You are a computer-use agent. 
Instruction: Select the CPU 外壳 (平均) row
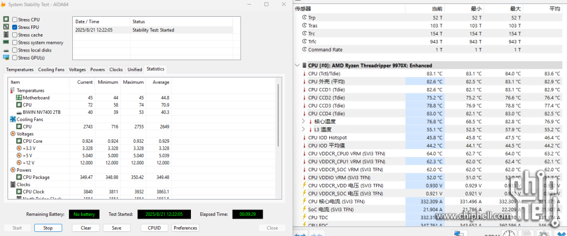click(x=430, y=82)
